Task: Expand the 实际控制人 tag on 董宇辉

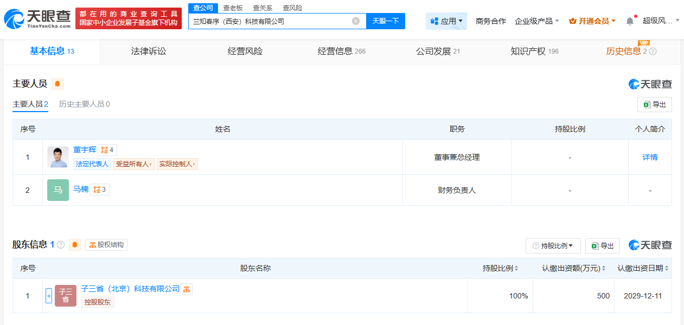Action: coord(177,164)
